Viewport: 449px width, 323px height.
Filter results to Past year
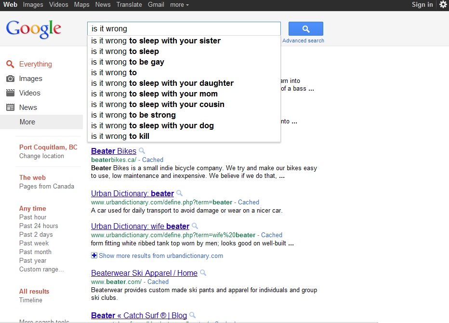click(33, 260)
